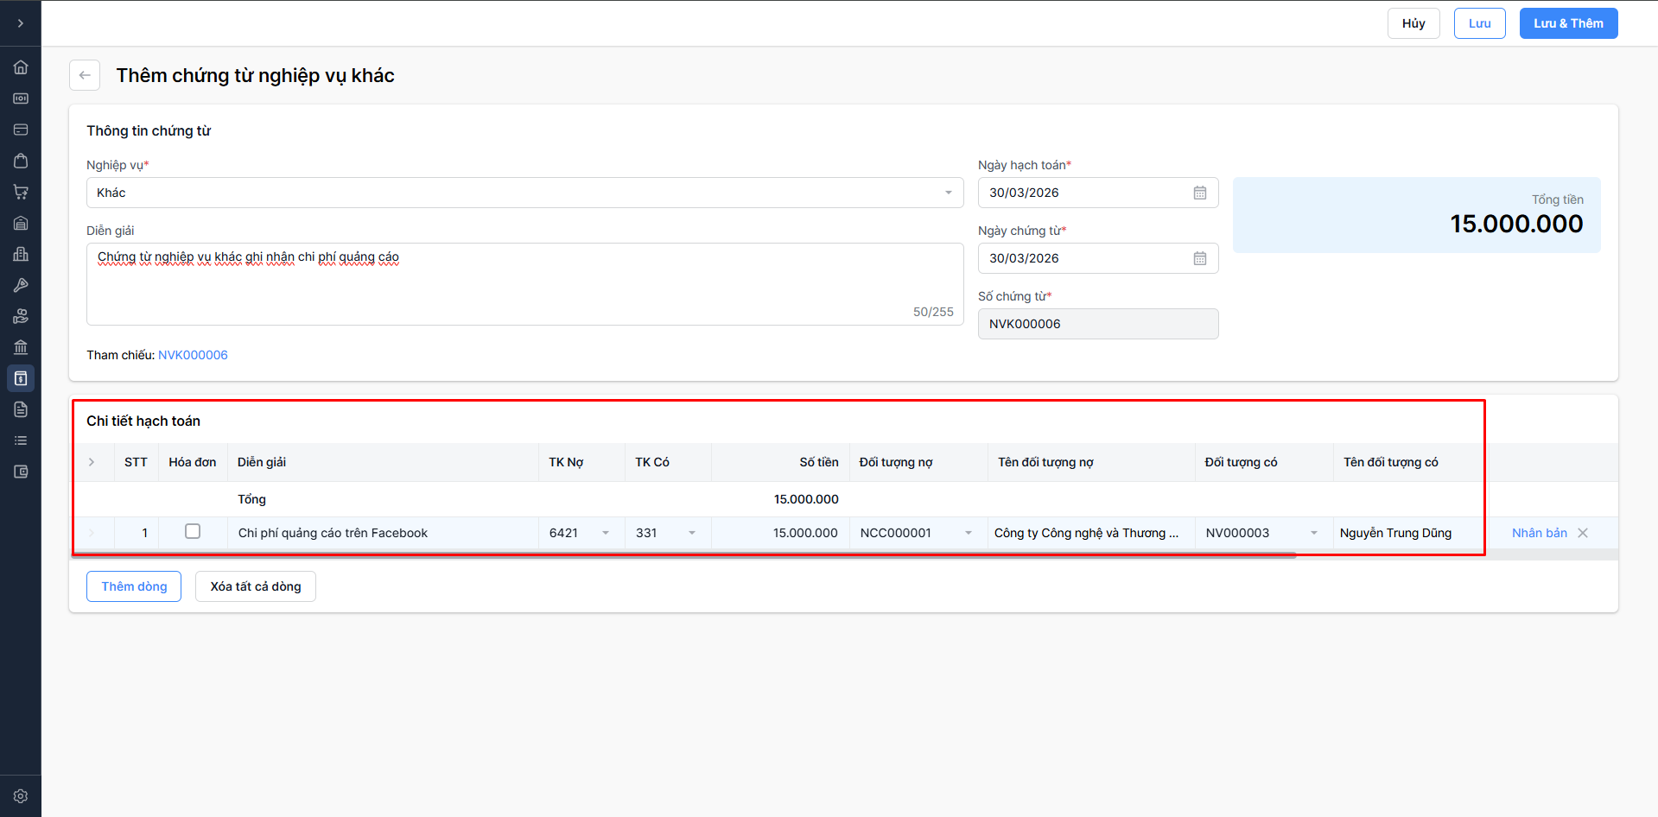Click the shopping cart sidebar icon
The width and height of the screenshot is (1658, 817).
pyautogui.click(x=21, y=192)
